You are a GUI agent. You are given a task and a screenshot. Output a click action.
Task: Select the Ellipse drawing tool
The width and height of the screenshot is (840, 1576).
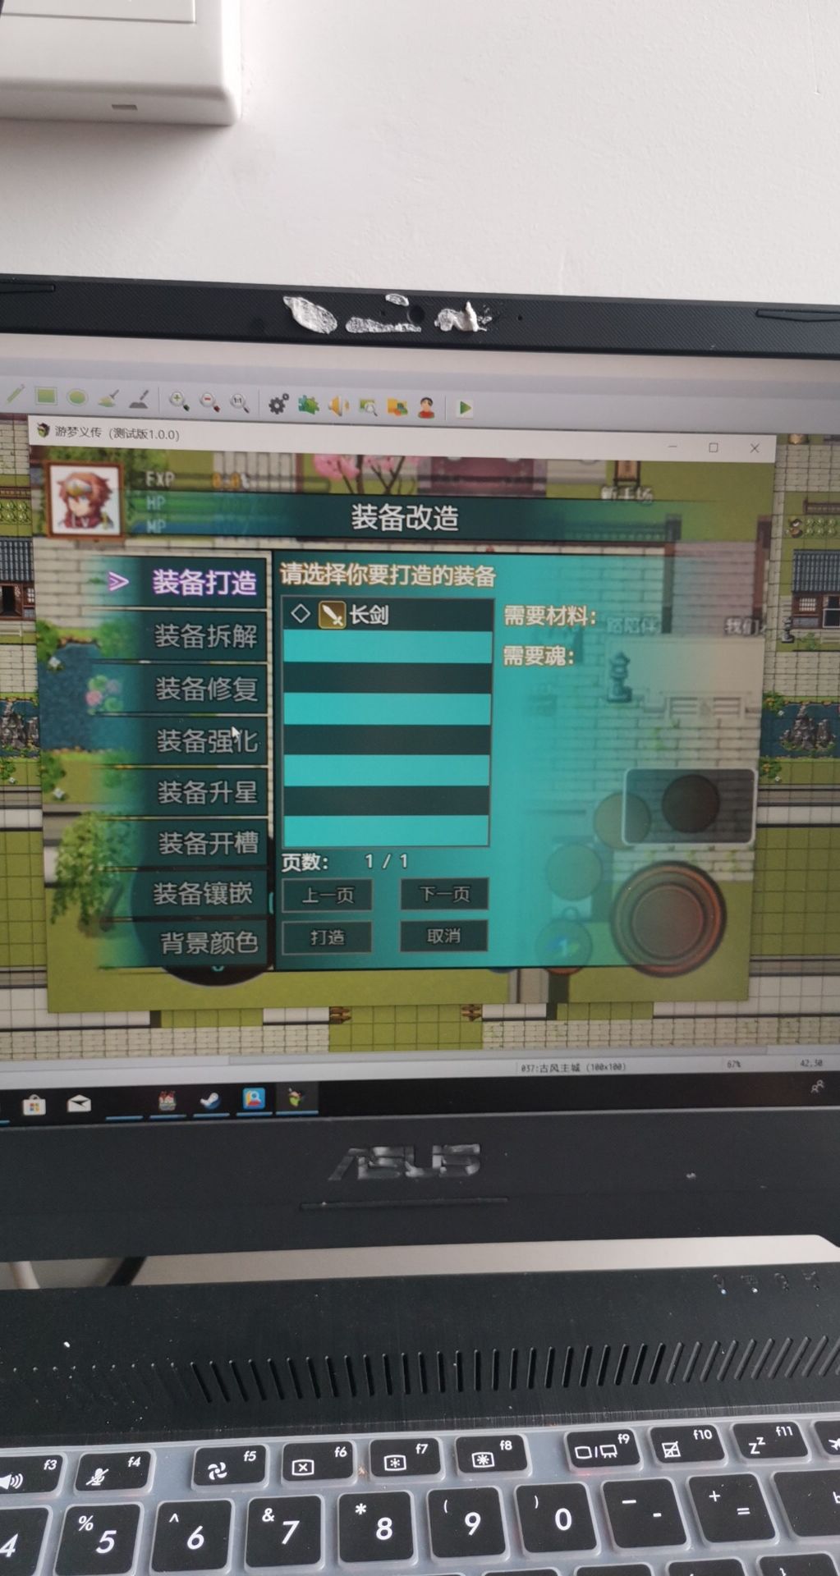coord(77,397)
